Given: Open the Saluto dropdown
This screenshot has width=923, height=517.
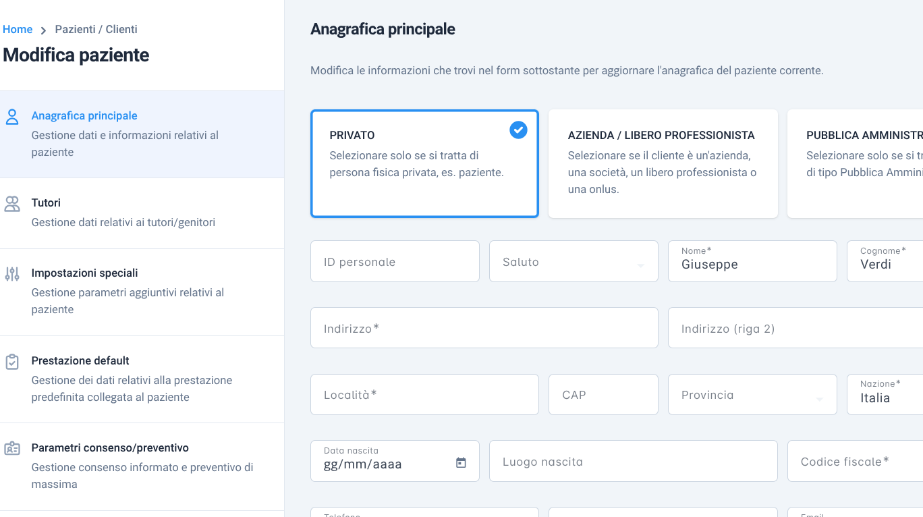Looking at the screenshot, I should [574, 261].
